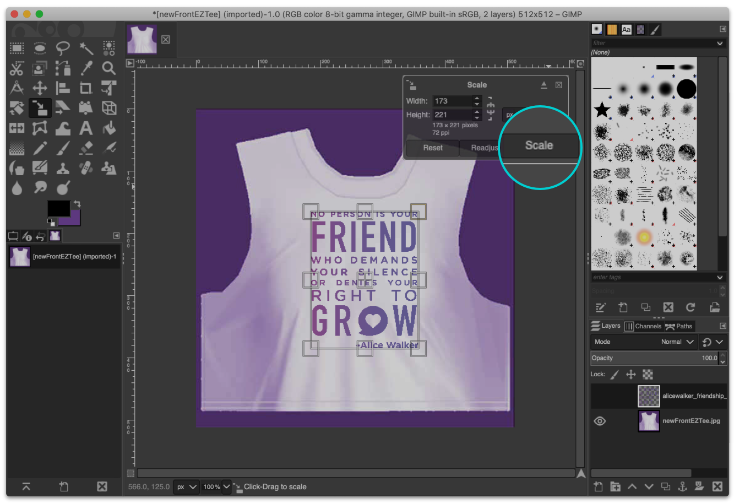This screenshot has width=734, height=503.
Task: Switch to the Channels tab
Action: (x=643, y=326)
